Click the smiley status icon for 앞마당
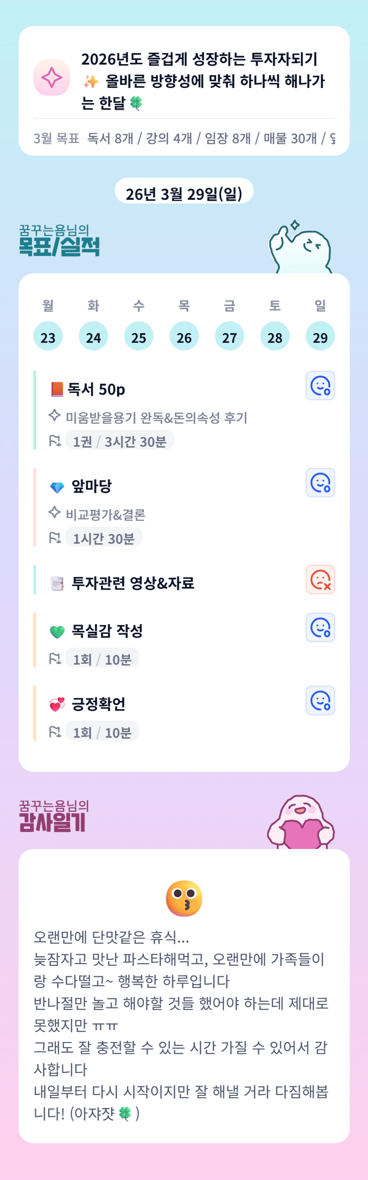Image resolution: width=368 pixels, height=1180 pixels. pos(320,483)
